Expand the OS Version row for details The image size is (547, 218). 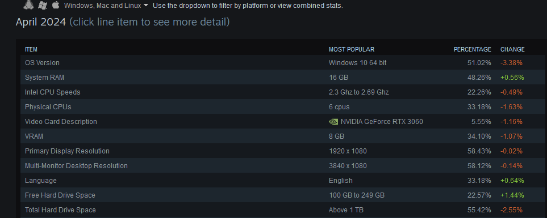coord(282,63)
